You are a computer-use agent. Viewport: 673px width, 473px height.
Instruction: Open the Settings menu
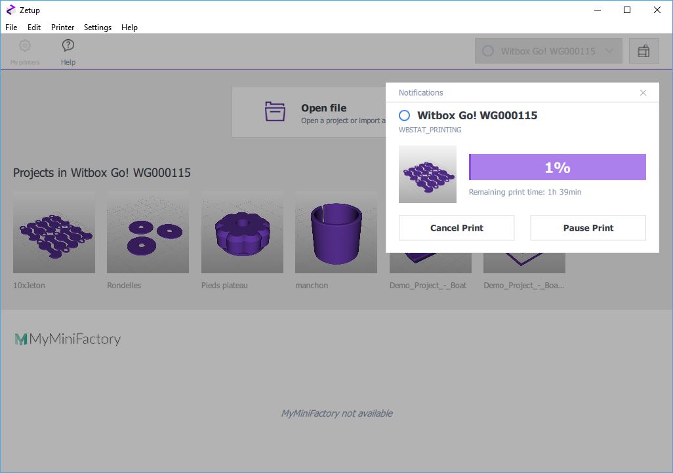pyautogui.click(x=98, y=28)
